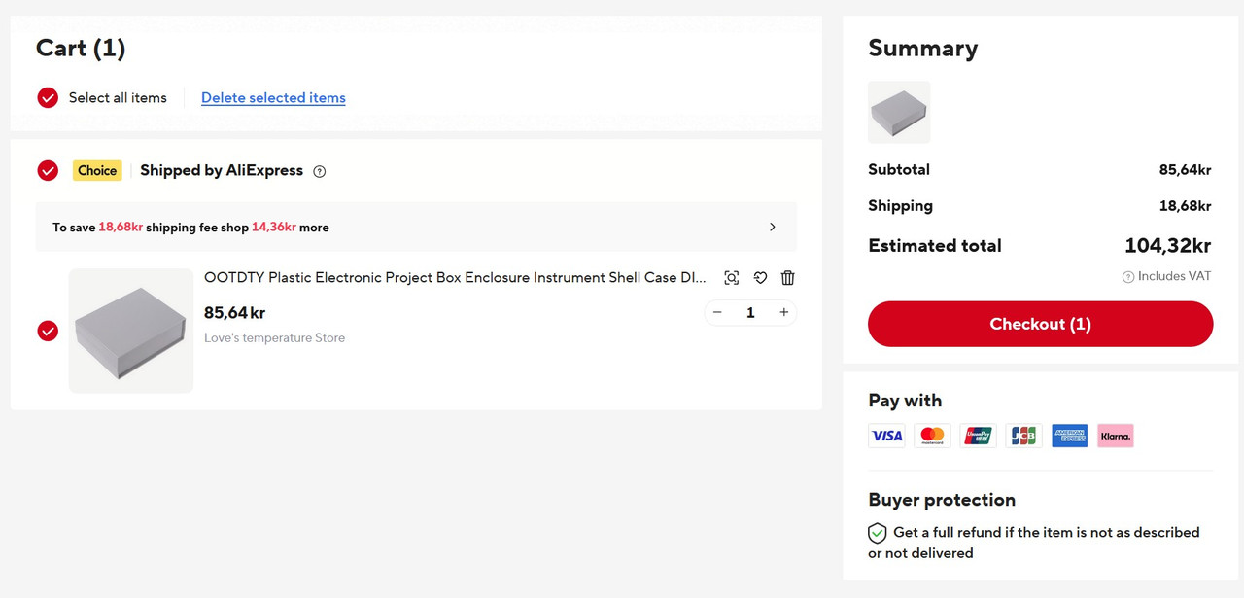Decrease item quantity with minus button
The height and width of the screenshot is (598, 1244).
[x=717, y=312]
